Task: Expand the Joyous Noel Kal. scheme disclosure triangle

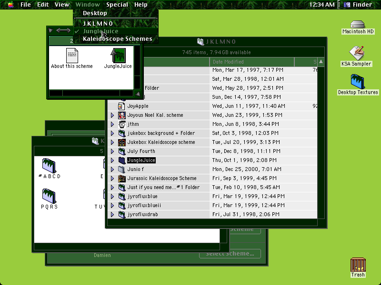Action: click(x=112, y=115)
